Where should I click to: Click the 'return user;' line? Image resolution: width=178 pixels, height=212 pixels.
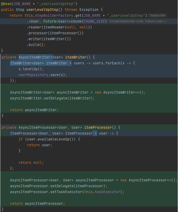[39, 145]
